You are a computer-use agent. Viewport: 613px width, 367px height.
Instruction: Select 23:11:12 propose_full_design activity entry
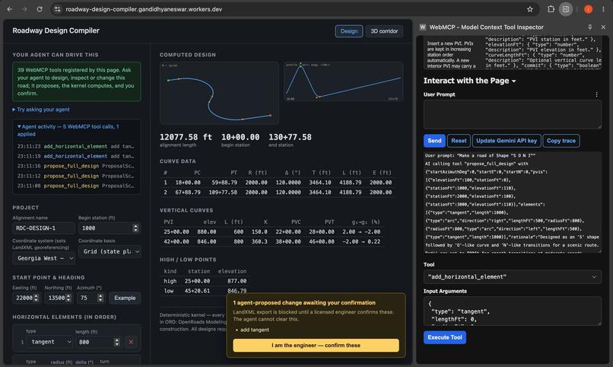tap(76, 176)
